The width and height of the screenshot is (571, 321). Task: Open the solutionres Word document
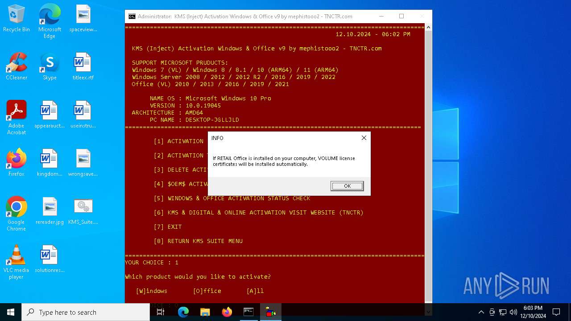[x=50, y=259]
